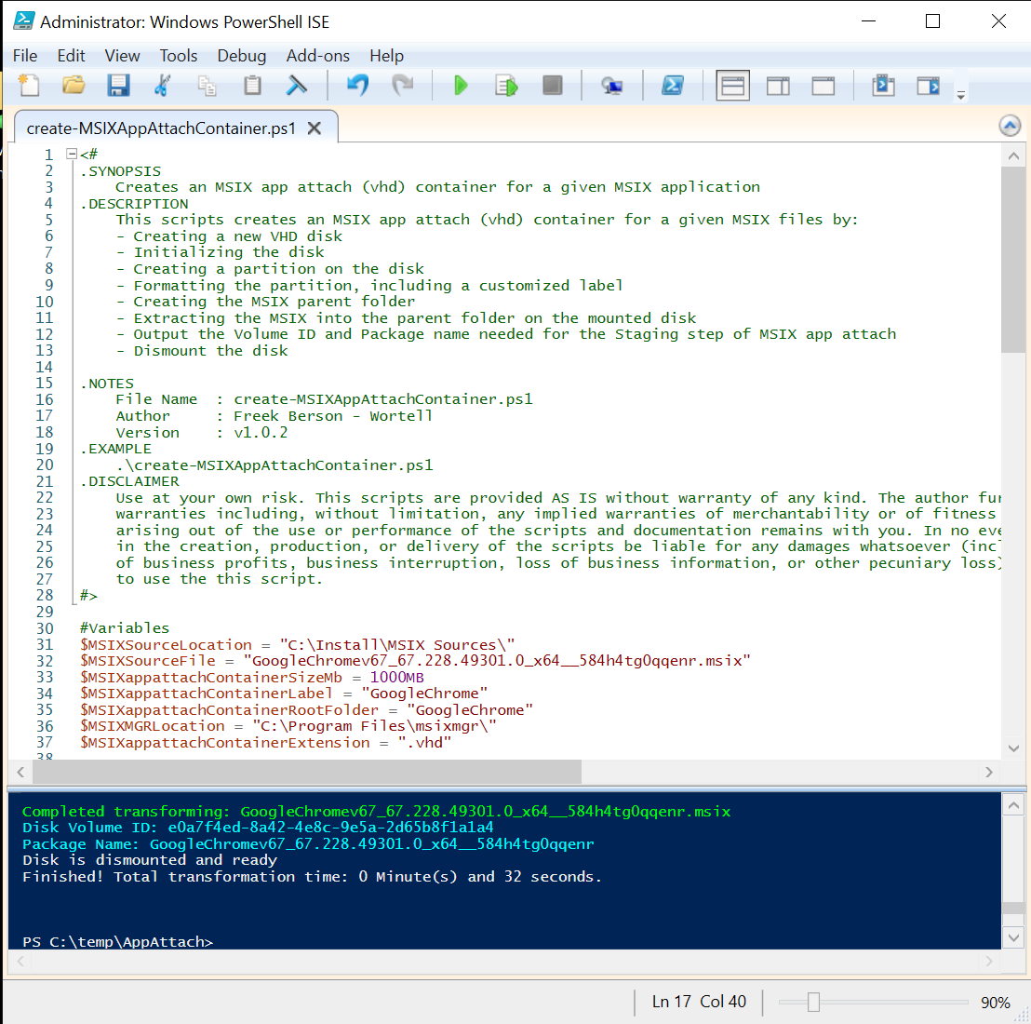Open the Tools menu

pyautogui.click(x=178, y=56)
